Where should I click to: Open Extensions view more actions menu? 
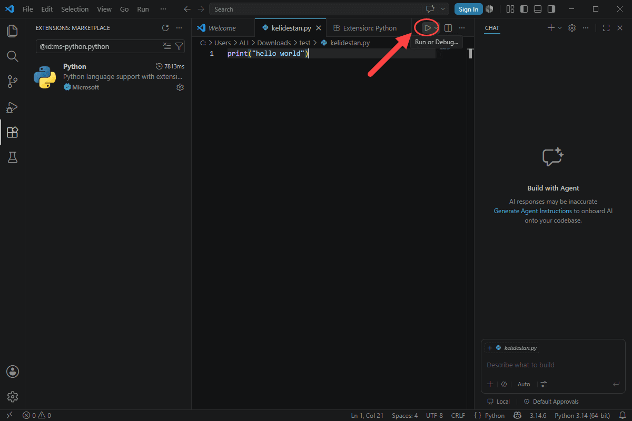pyautogui.click(x=179, y=28)
